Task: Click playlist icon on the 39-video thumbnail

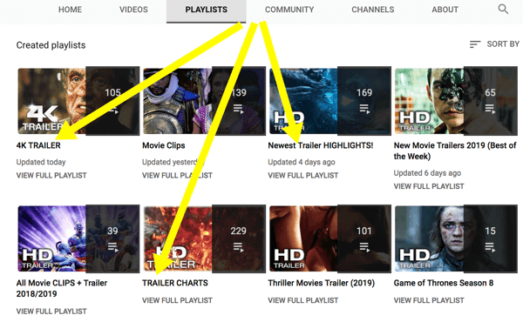Action: (112, 247)
